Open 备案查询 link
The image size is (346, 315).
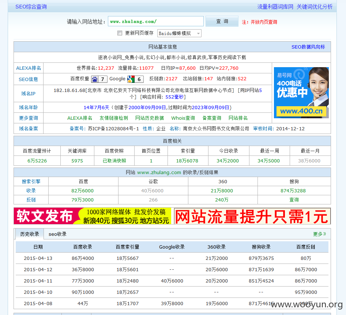[x=212, y=118]
